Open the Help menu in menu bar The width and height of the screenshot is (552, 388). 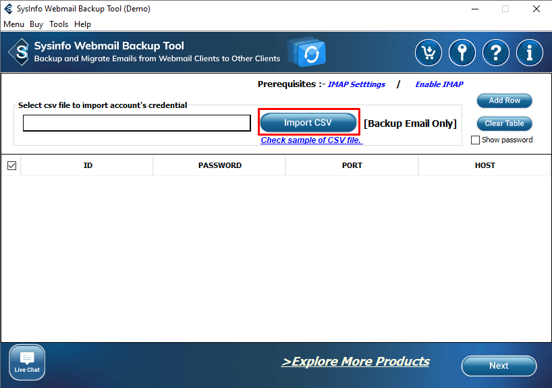pyautogui.click(x=82, y=24)
